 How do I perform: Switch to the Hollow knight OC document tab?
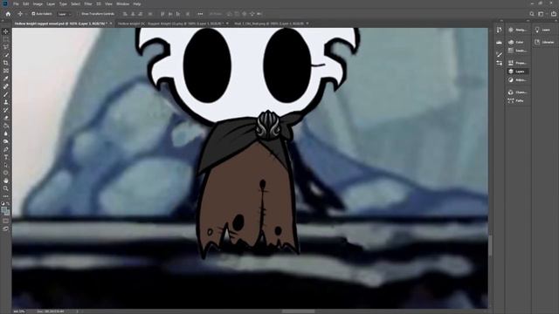pyautogui.click(x=170, y=24)
